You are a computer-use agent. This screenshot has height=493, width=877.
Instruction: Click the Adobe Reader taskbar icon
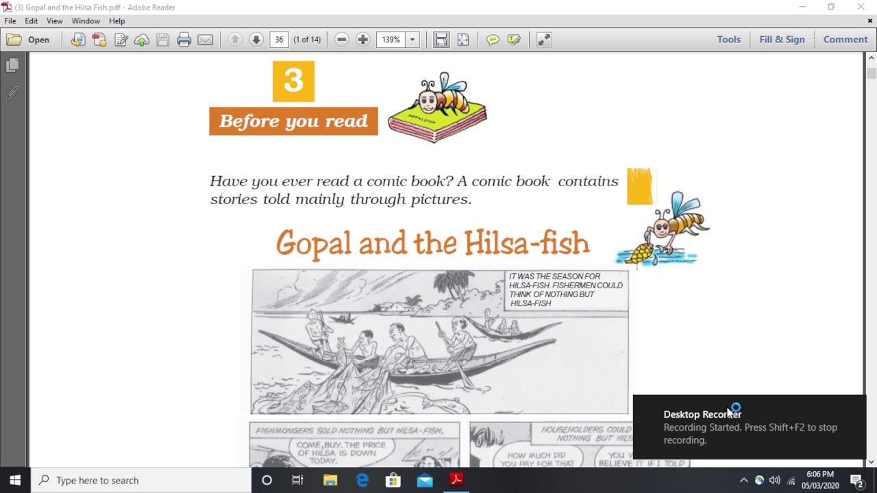456,480
